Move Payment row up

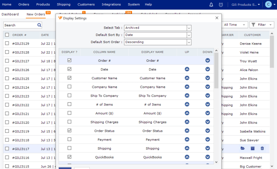tap(187, 139)
